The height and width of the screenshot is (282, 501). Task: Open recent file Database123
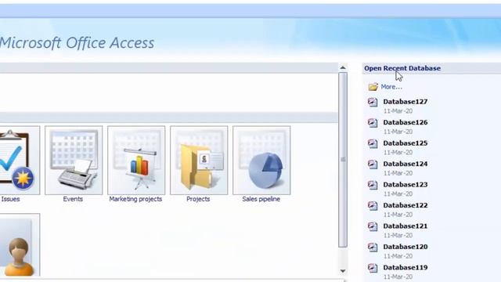pos(405,185)
